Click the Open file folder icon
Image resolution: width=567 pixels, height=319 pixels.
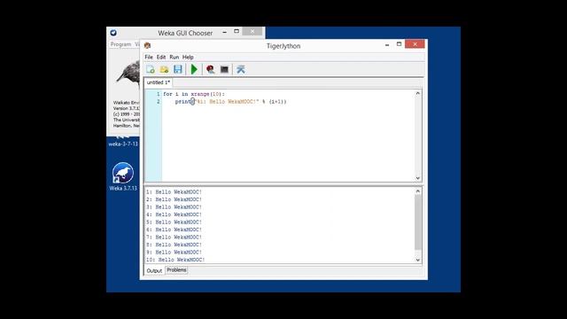(164, 69)
